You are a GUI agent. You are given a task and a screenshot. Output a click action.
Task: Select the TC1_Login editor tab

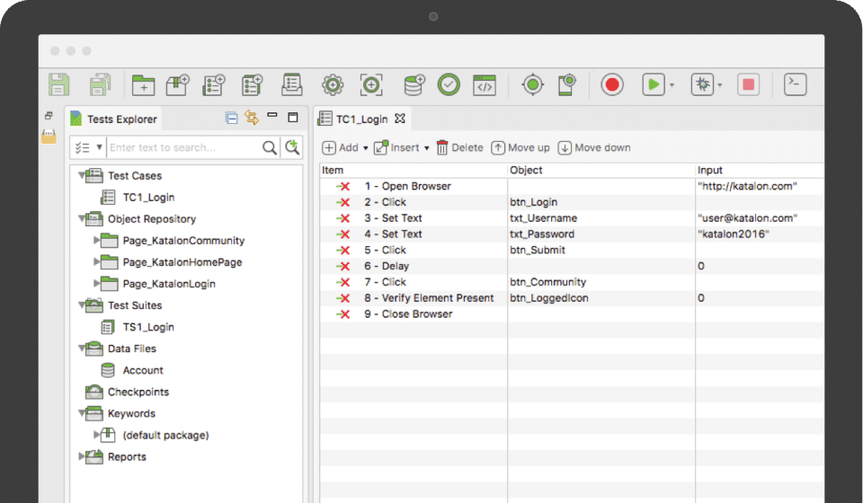point(363,119)
